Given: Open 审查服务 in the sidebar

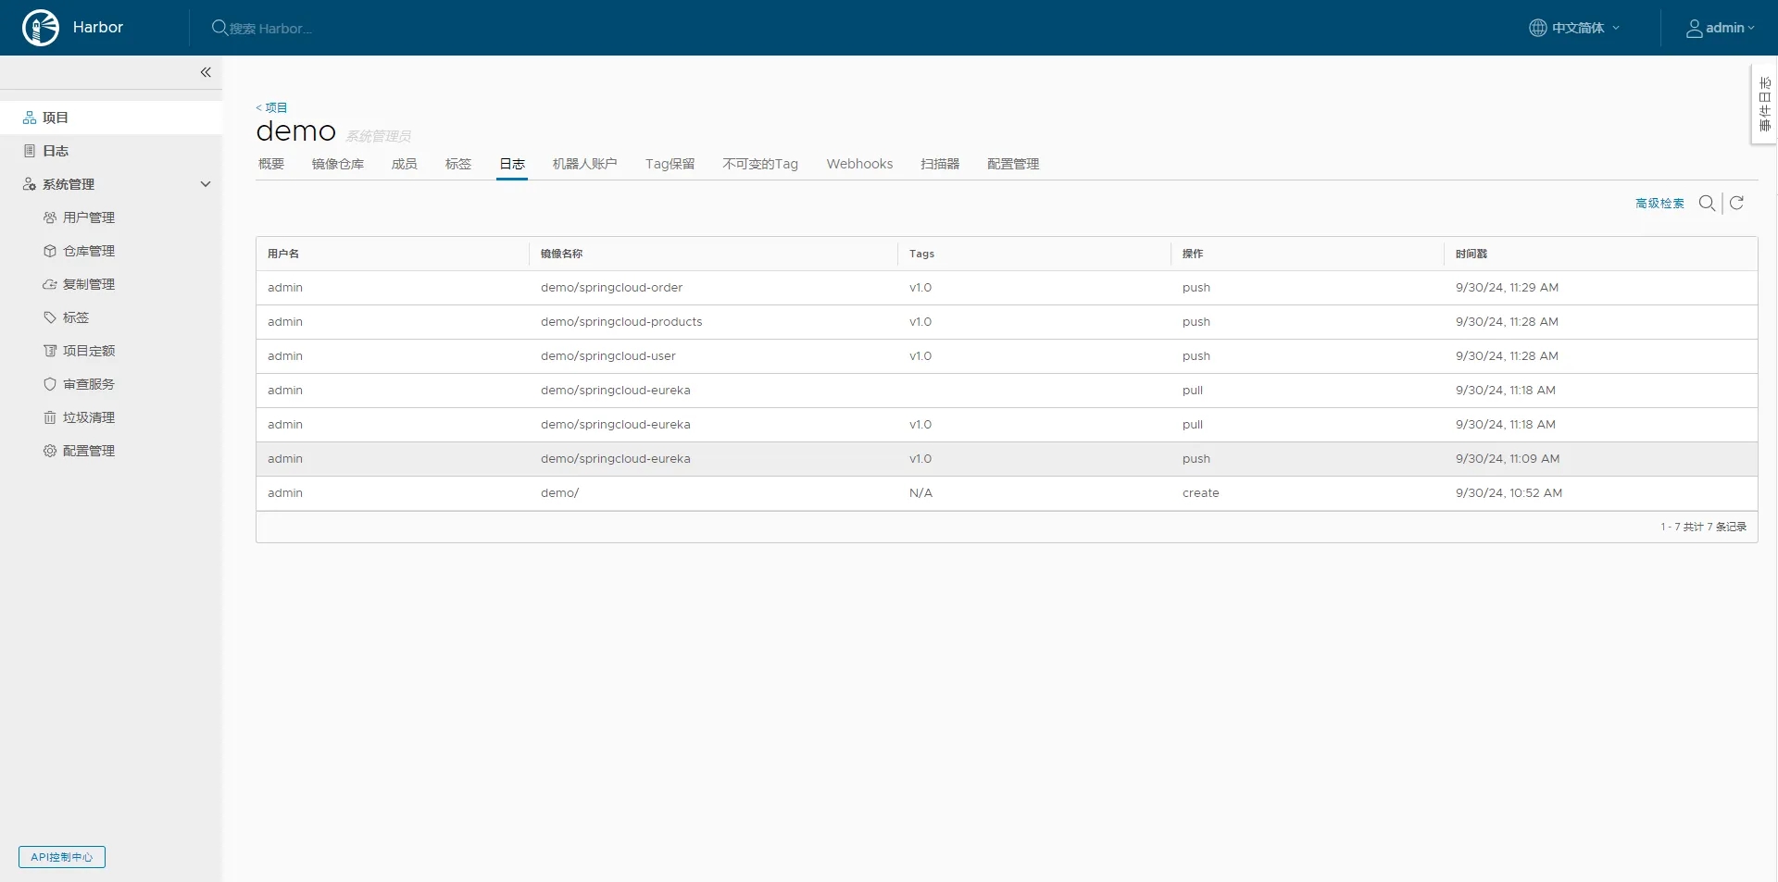Looking at the screenshot, I should [89, 384].
